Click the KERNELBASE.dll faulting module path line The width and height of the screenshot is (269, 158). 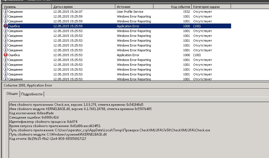[58, 134]
